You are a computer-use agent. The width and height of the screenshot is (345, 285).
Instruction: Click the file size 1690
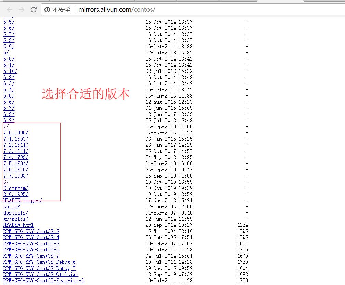243,256
